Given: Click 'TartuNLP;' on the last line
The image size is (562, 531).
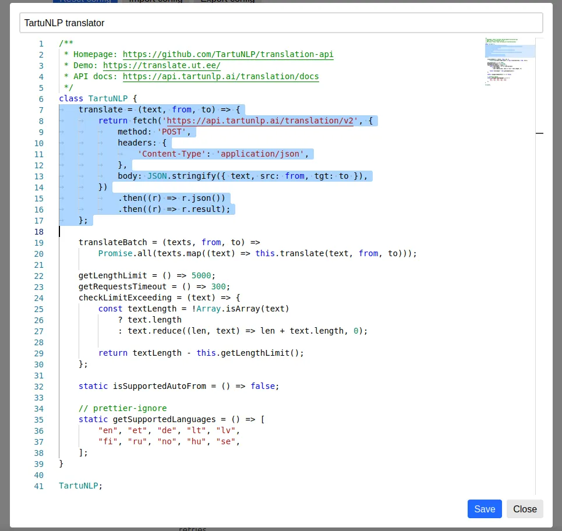Looking at the screenshot, I should [80, 486].
